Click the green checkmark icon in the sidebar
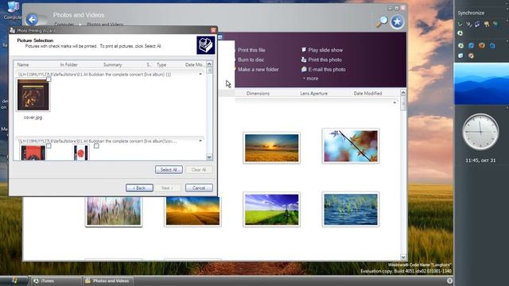Viewport: 509px width, 286px height. click(460, 25)
